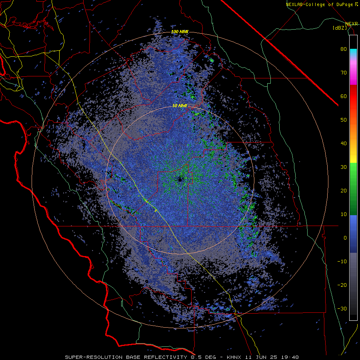The width and height of the screenshot is (360, 360).
Task: Click the 80 value on dBZ scale
Action: (x=344, y=49)
